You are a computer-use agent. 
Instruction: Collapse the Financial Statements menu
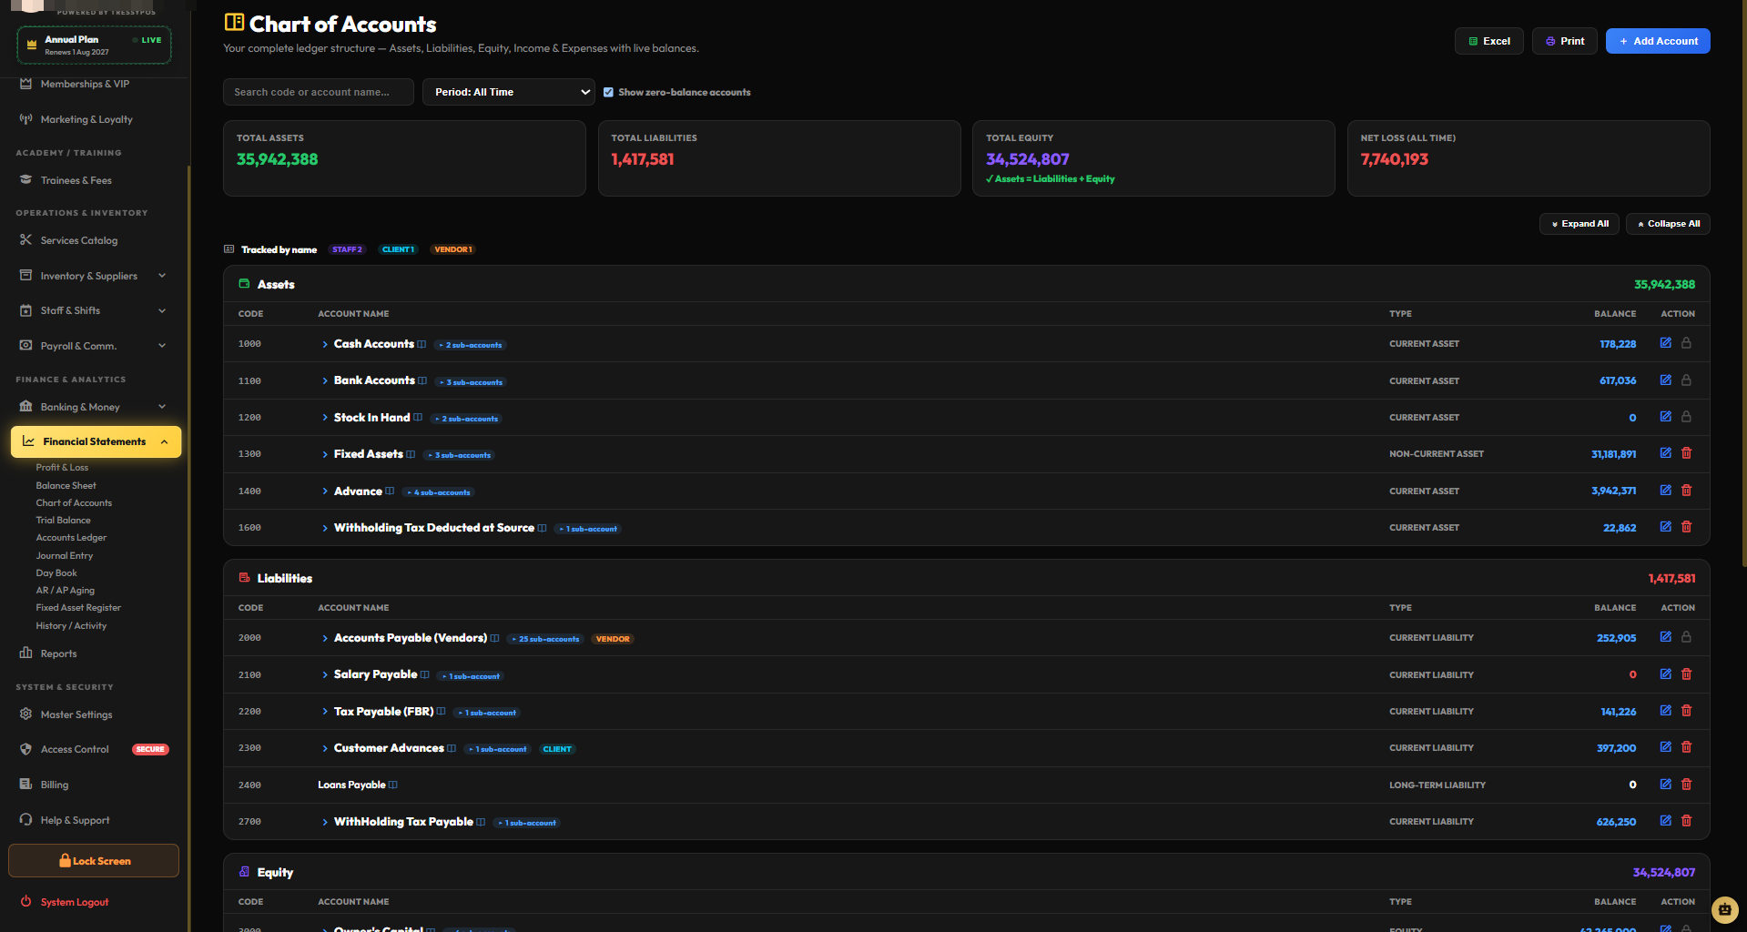coord(96,441)
